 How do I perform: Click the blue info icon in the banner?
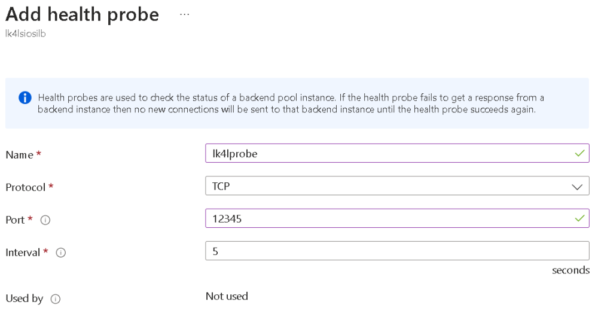coord(25,98)
